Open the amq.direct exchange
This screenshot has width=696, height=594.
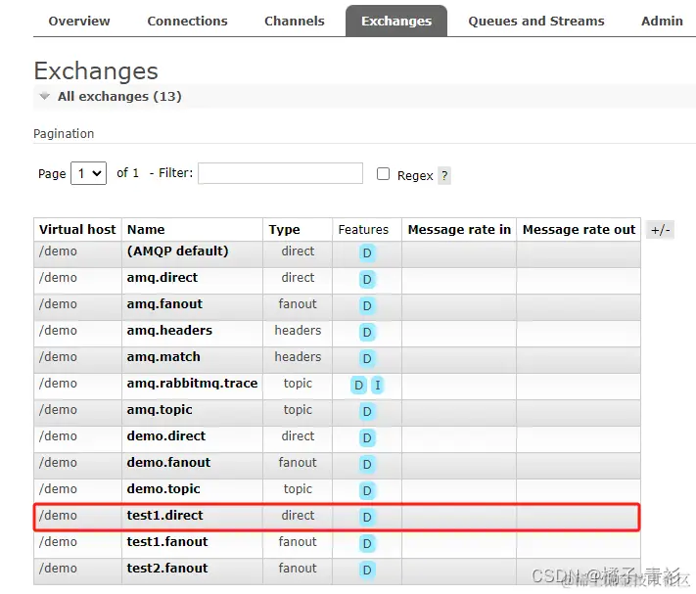coord(162,278)
